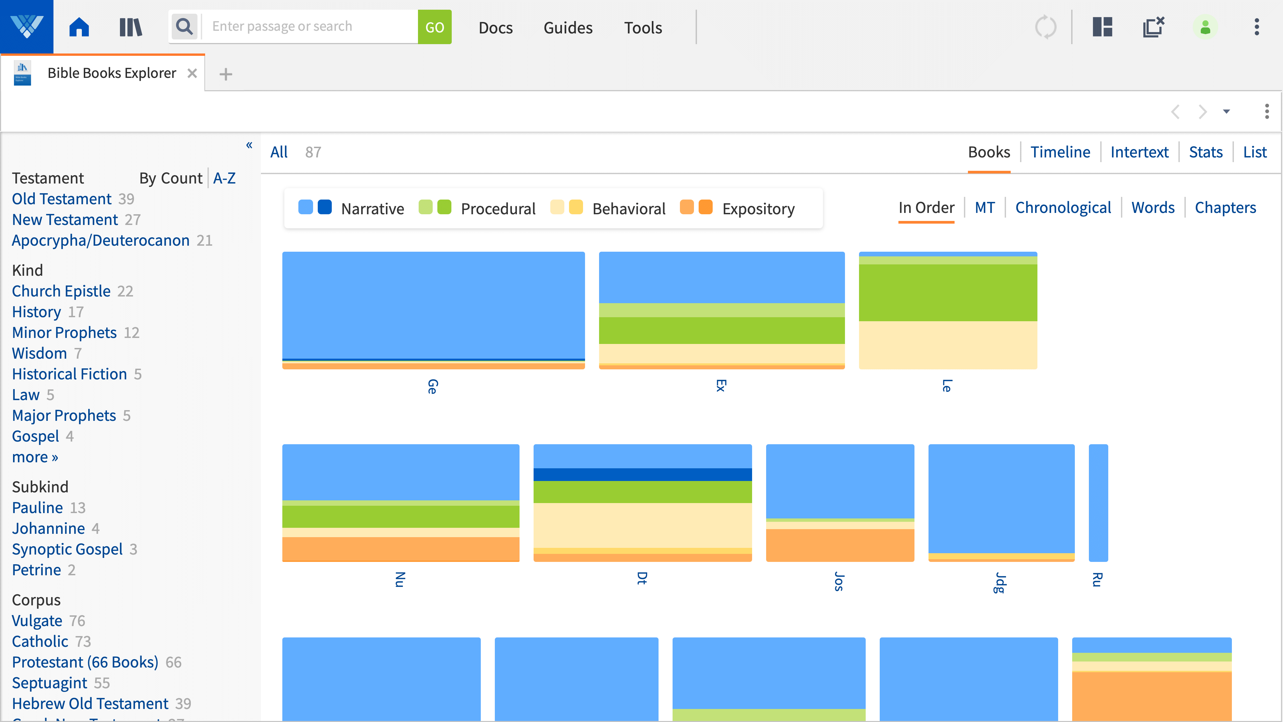
Task: Click the search magnifier icon
Action: [x=184, y=26]
